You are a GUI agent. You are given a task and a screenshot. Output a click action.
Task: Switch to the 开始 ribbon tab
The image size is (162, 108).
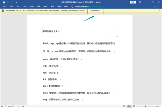click(x=11, y=6)
